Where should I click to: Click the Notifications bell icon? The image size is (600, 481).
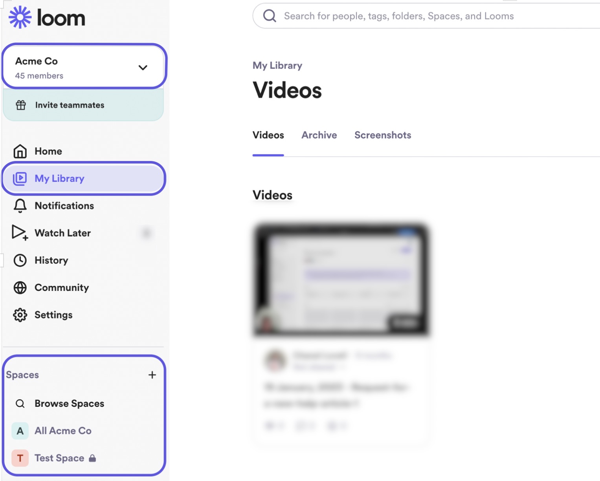click(x=20, y=206)
